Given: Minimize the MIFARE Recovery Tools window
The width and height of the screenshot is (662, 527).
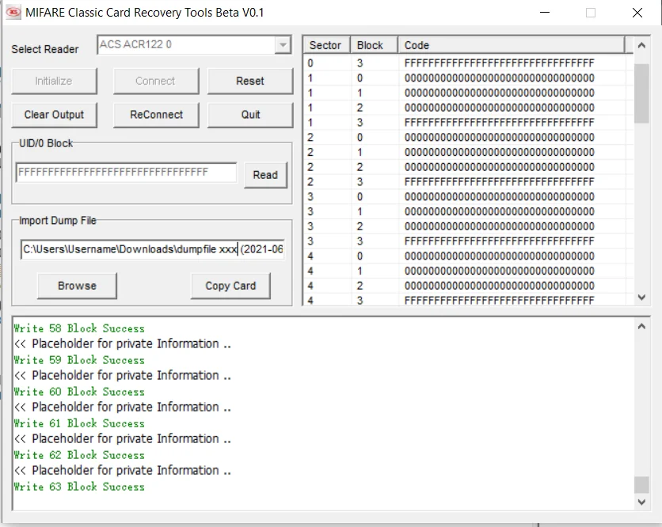Looking at the screenshot, I should (545, 12).
